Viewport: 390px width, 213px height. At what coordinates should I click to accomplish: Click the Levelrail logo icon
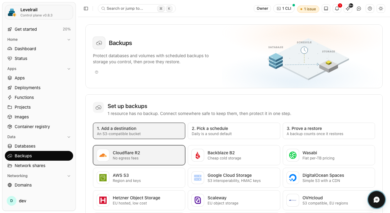pos(12,12)
